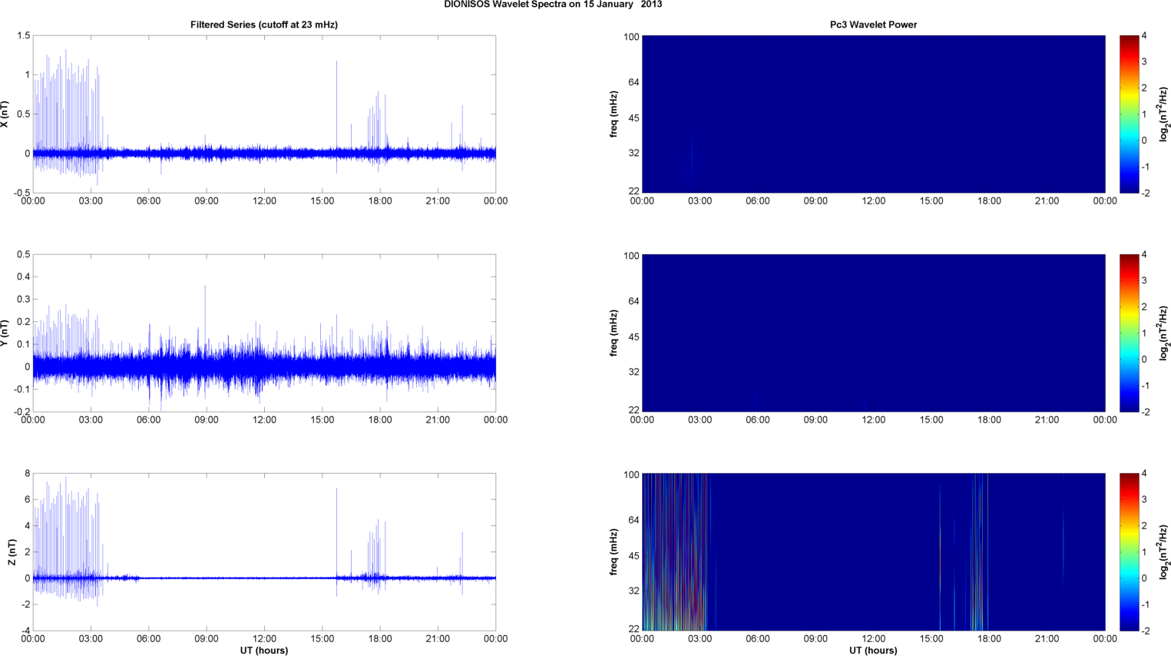The image size is (1171, 656).
Task: Click the bottom spectrogram color bar
Action: pos(1129,552)
